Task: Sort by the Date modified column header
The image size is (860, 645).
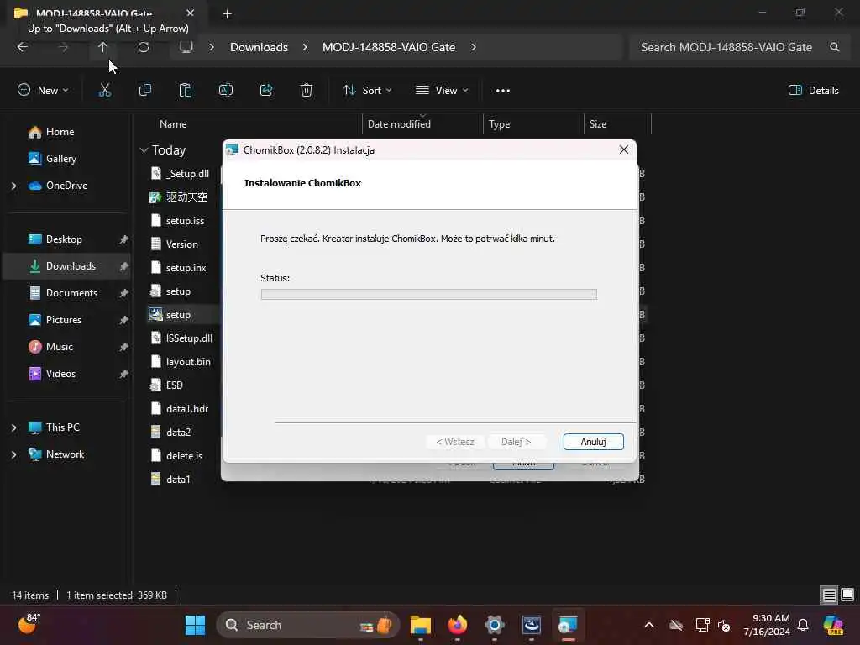Action: pyautogui.click(x=399, y=124)
